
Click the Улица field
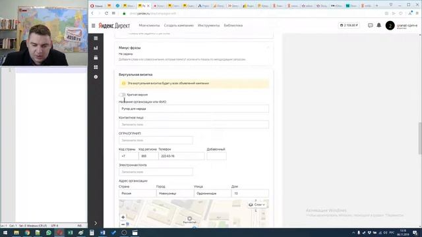pyautogui.click(x=212, y=193)
